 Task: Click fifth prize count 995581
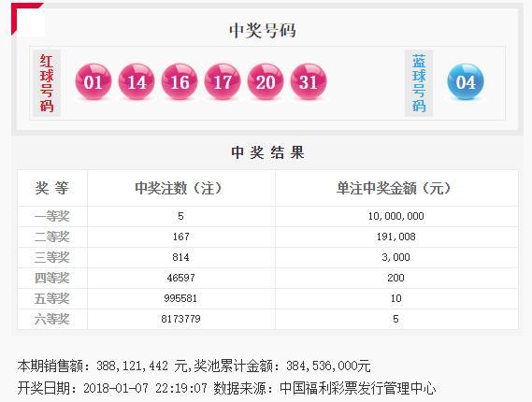tap(180, 298)
